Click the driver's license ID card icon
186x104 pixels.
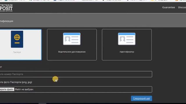point(72,39)
